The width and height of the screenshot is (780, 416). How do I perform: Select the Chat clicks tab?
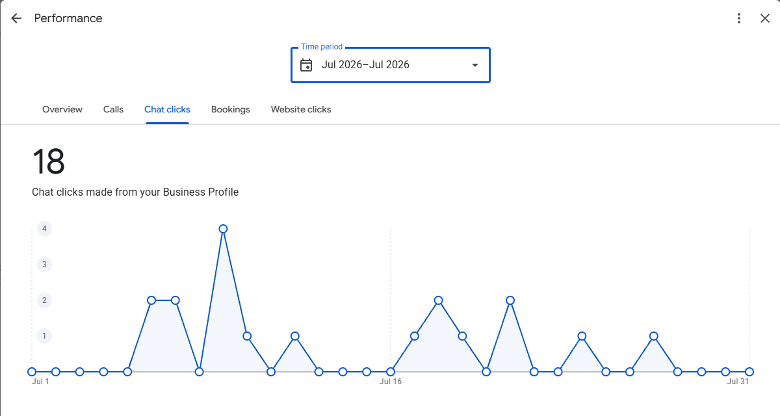click(x=167, y=109)
